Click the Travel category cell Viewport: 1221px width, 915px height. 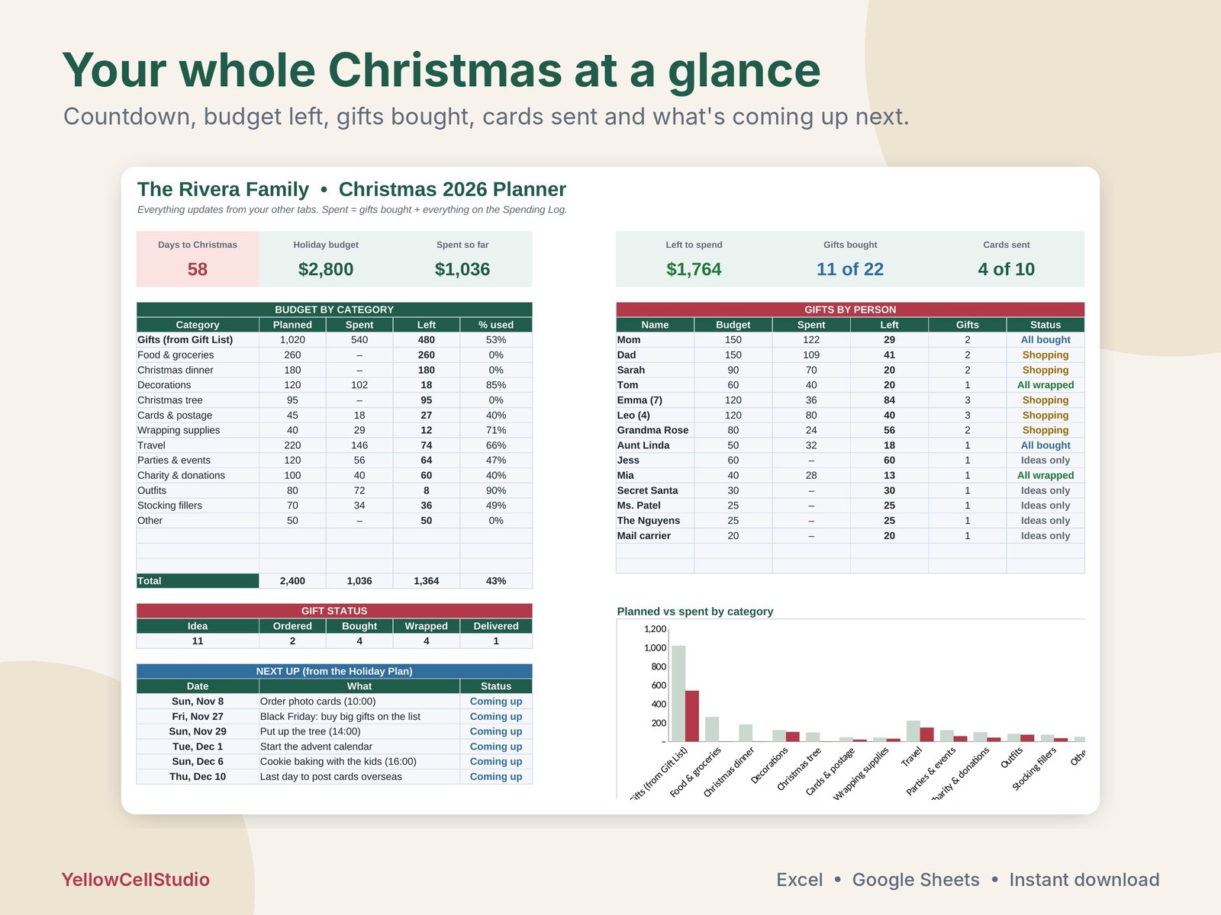click(198, 445)
